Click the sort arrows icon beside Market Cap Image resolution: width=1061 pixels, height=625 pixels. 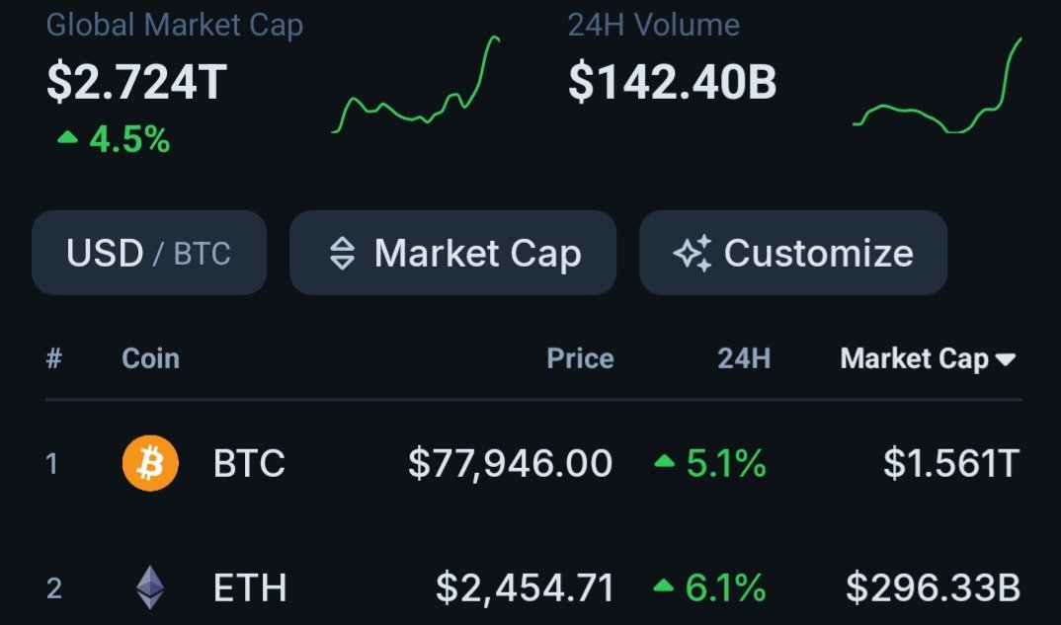(x=341, y=254)
